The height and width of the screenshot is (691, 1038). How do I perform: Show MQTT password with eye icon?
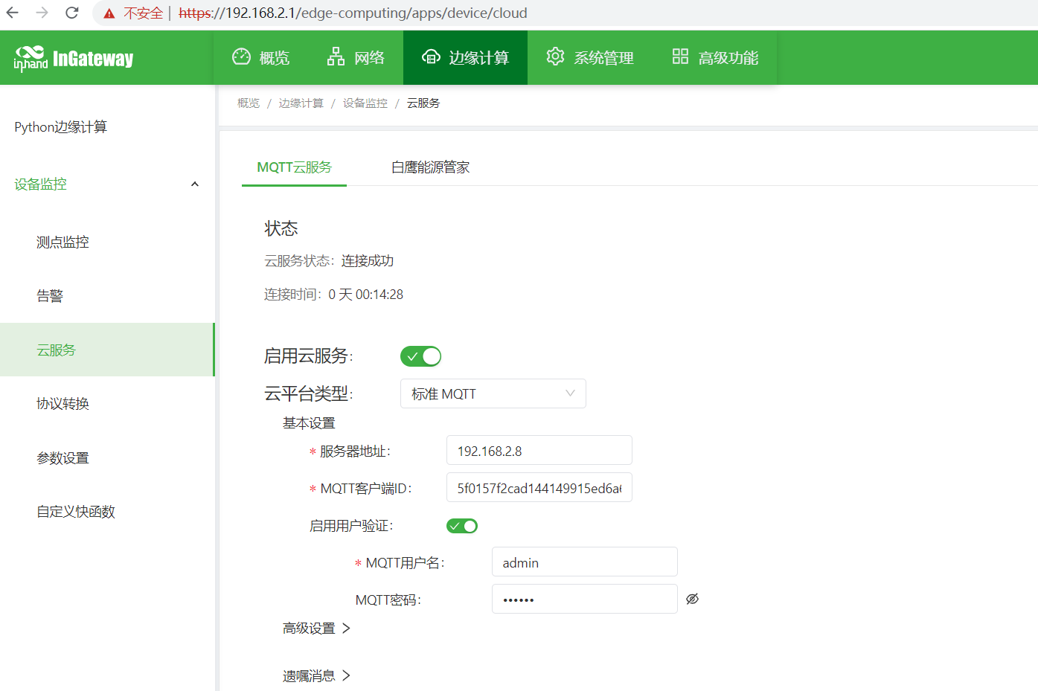point(692,599)
